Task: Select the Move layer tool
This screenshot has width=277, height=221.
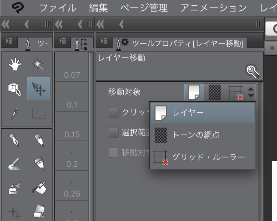Action: pos(39,89)
